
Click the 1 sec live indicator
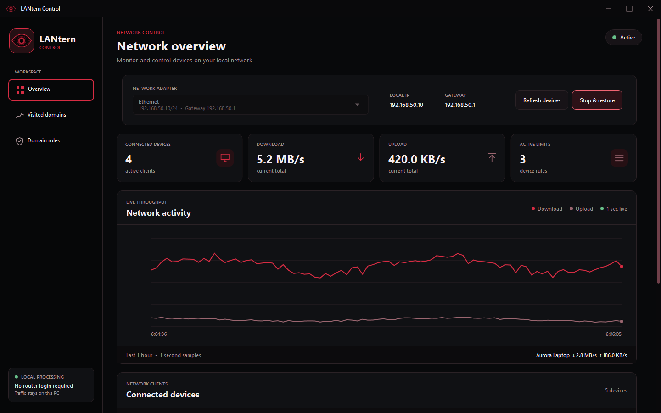pyautogui.click(x=614, y=209)
